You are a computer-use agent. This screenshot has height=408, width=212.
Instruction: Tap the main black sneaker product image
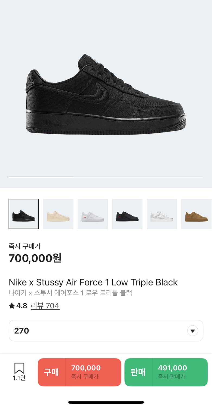106,94
